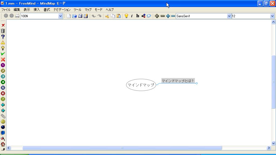This screenshot has height=155, width=276.
Task: Add priority 6 icon
Action: [x=3, y=93]
